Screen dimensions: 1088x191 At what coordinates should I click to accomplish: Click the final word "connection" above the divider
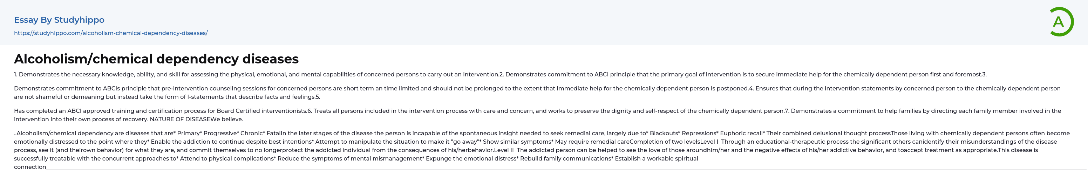pyautogui.click(x=30, y=167)
